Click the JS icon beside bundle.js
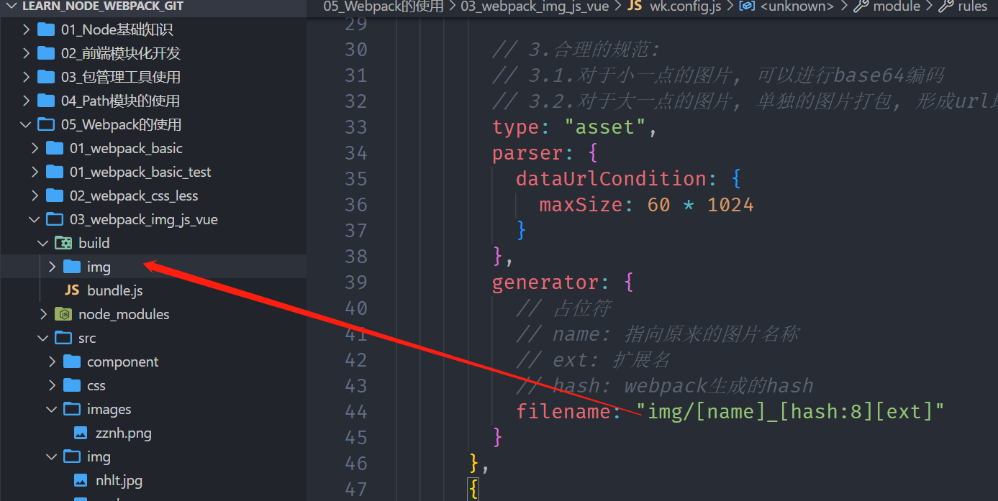This screenshot has height=501, width=998. click(x=72, y=290)
